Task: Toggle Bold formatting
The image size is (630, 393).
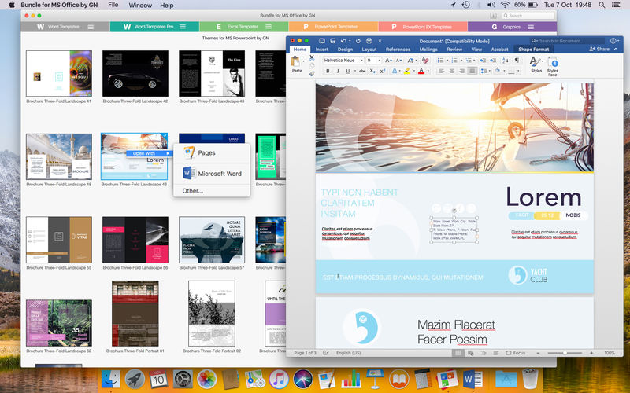Action: click(x=328, y=71)
